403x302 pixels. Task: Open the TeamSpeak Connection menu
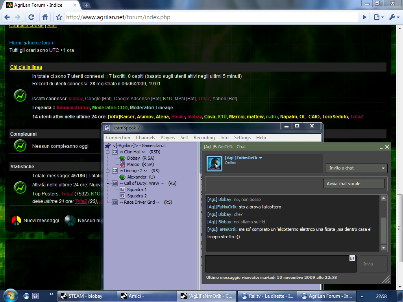[x=118, y=138]
